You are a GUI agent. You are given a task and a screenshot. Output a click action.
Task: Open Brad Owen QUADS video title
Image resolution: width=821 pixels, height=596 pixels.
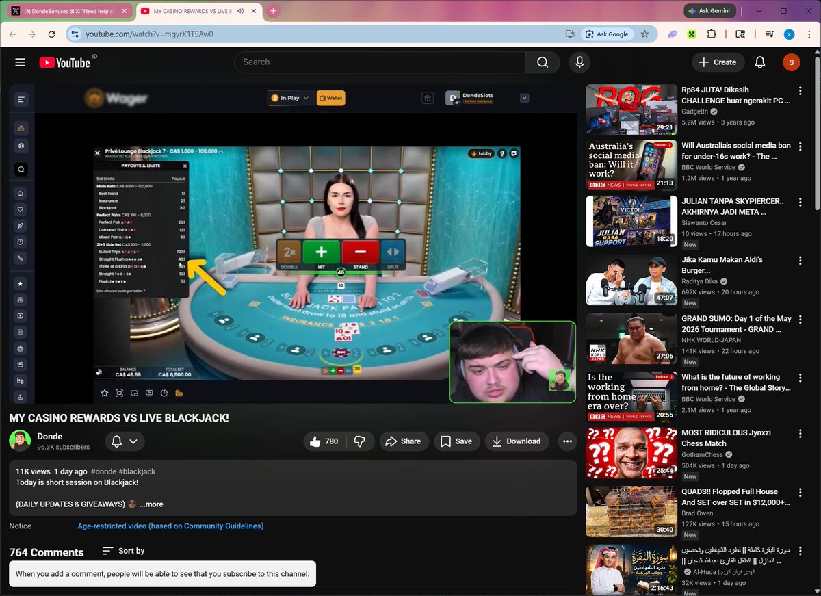pyautogui.click(x=736, y=497)
